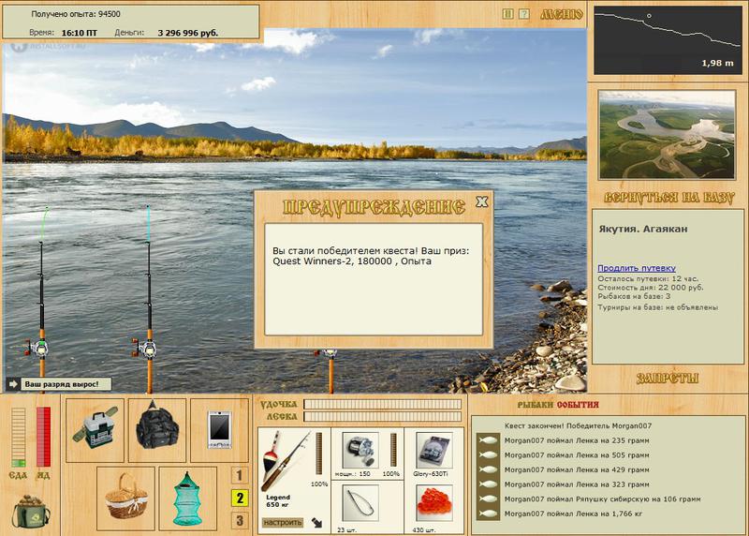Image resolution: width=749 pixels, height=536 pixels.
Task: Open the bait bag icon
Action: coord(31,512)
